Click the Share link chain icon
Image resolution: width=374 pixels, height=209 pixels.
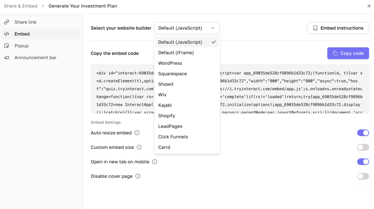click(x=7, y=22)
